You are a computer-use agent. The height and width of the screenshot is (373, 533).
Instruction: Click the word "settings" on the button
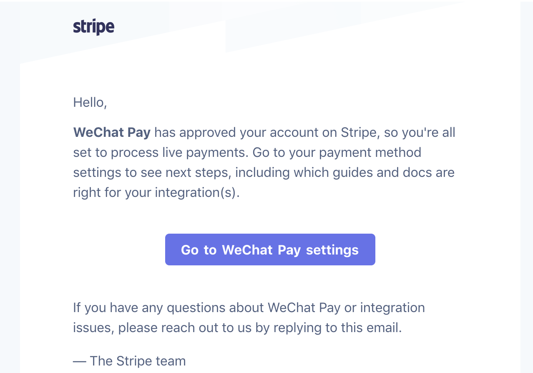click(332, 250)
